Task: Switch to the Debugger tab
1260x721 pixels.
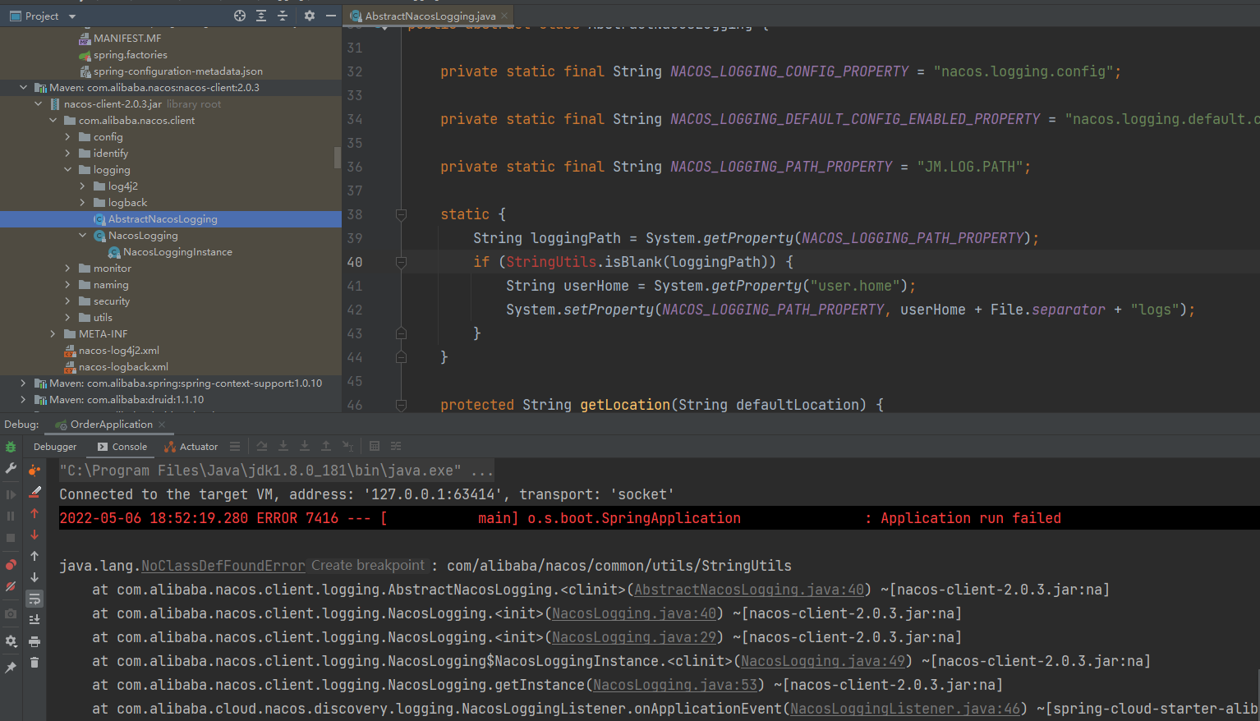Action: pyautogui.click(x=54, y=446)
